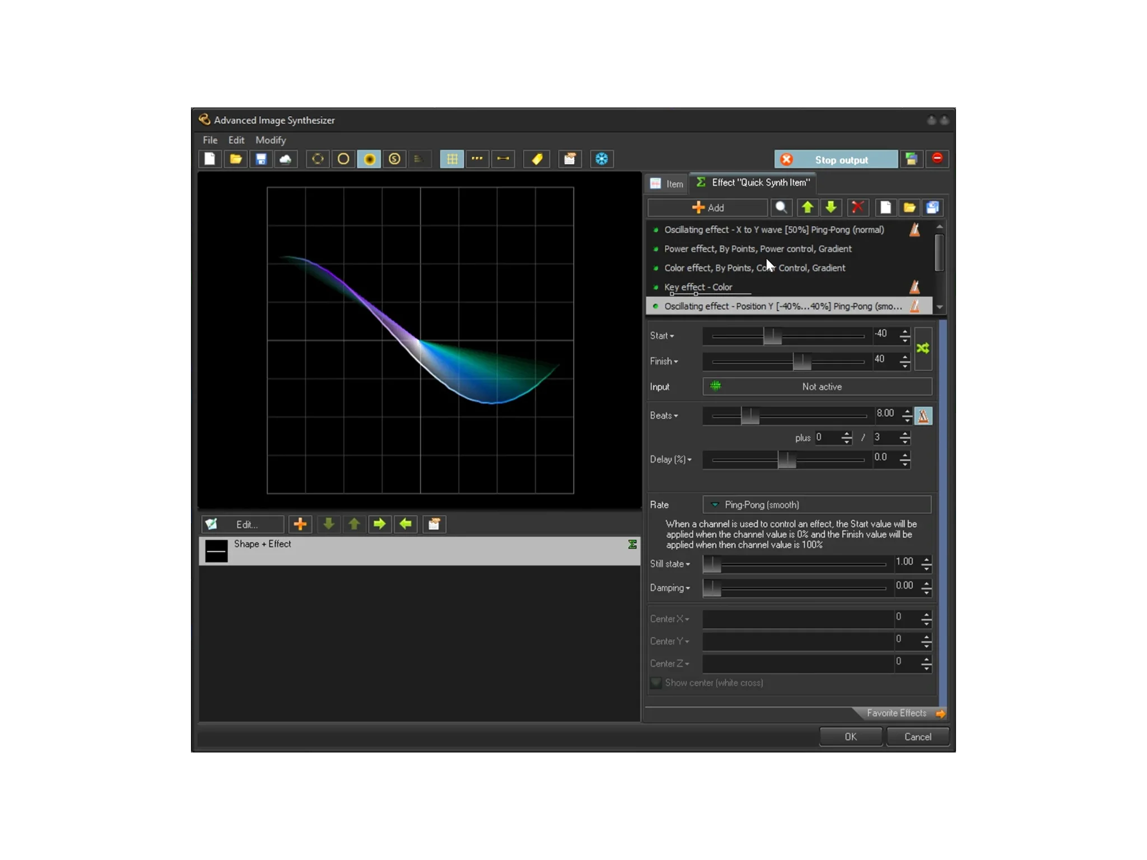Open the Modify menu
The image size is (1147, 860).
coord(271,140)
